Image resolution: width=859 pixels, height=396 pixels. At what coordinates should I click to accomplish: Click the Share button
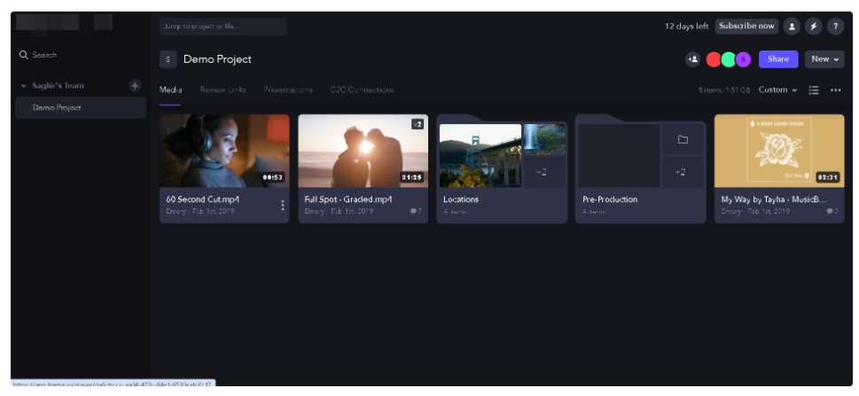pyautogui.click(x=777, y=59)
